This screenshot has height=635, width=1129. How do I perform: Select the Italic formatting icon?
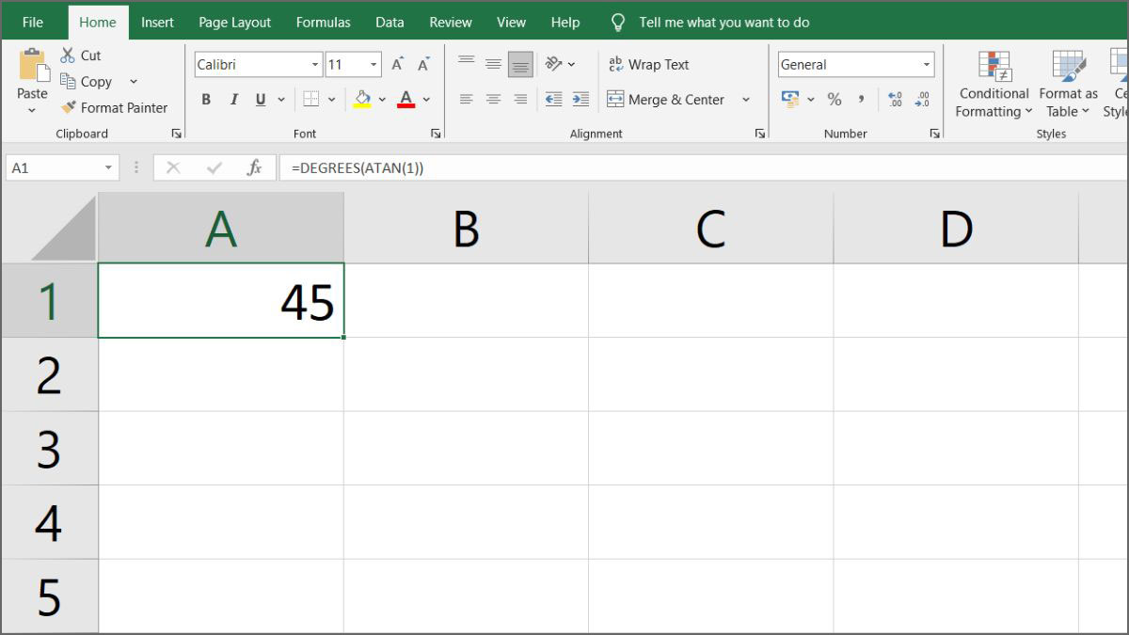click(233, 99)
